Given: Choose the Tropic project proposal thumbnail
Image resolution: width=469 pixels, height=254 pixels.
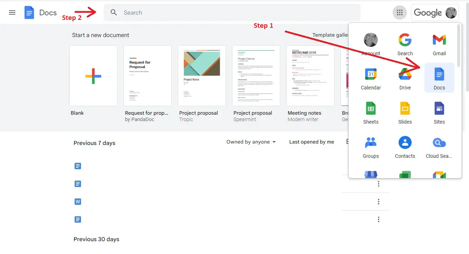Looking at the screenshot, I should [202, 76].
